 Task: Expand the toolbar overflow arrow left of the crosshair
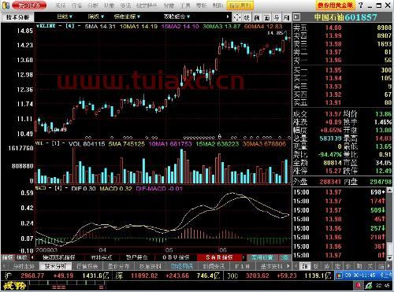tap(228, 17)
